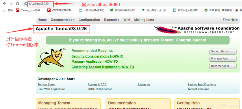This screenshot has height=109, width=242.
Task: Open the 统一身份认证 bookmark
Action: coord(155,10)
